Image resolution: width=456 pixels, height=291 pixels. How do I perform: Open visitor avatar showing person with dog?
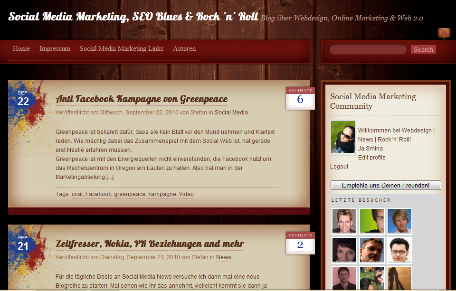click(x=371, y=278)
